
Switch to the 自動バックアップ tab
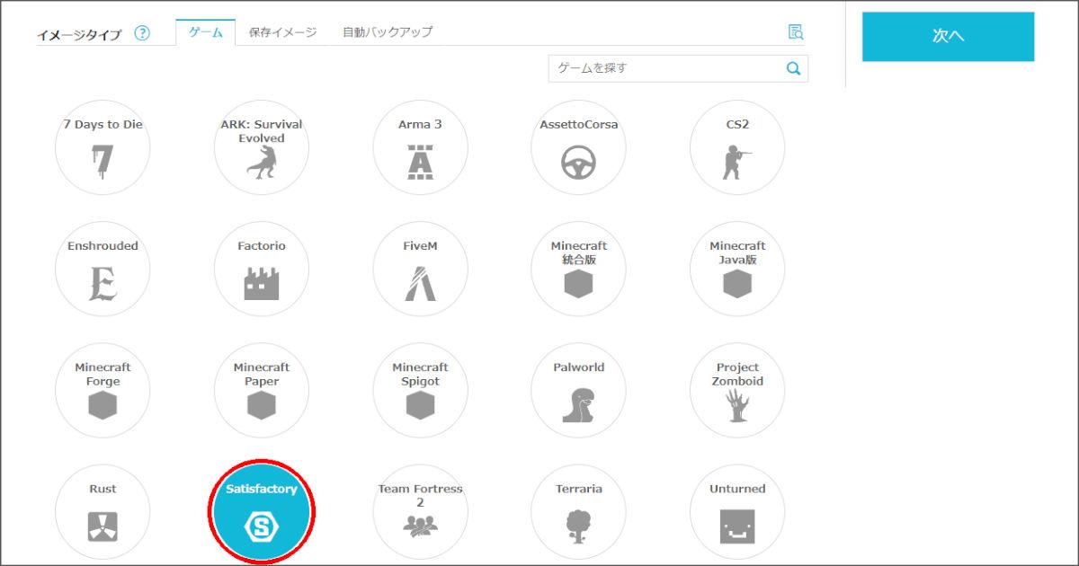[388, 32]
